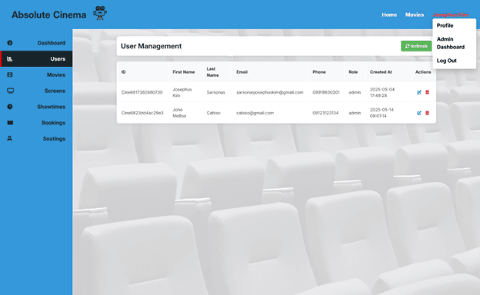Screen dimensions: 480x295
Task: Click the Bookings ticket icon in sidebar
Action: tap(10, 123)
